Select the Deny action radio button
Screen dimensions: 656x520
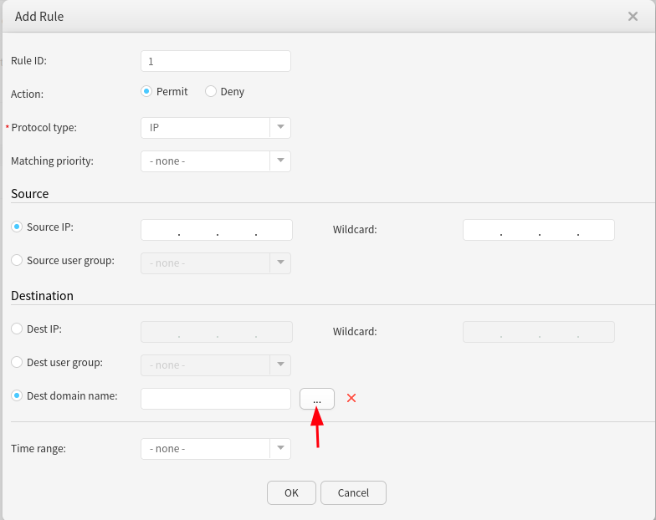tap(211, 91)
